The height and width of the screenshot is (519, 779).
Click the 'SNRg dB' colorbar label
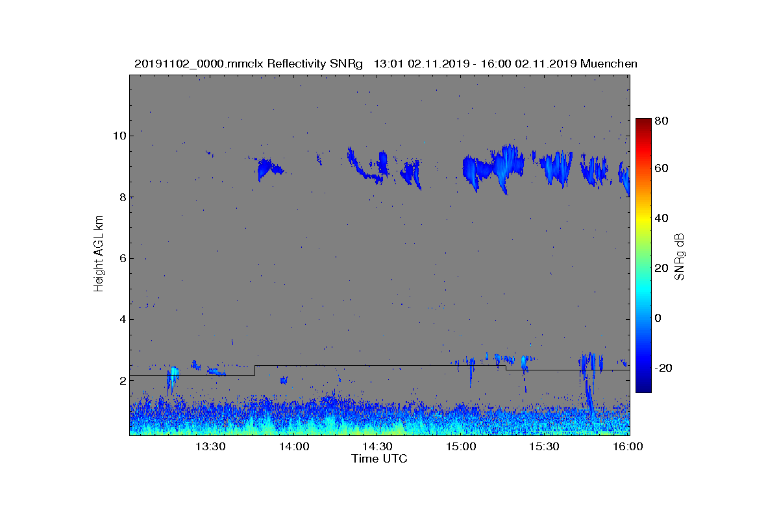click(680, 256)
